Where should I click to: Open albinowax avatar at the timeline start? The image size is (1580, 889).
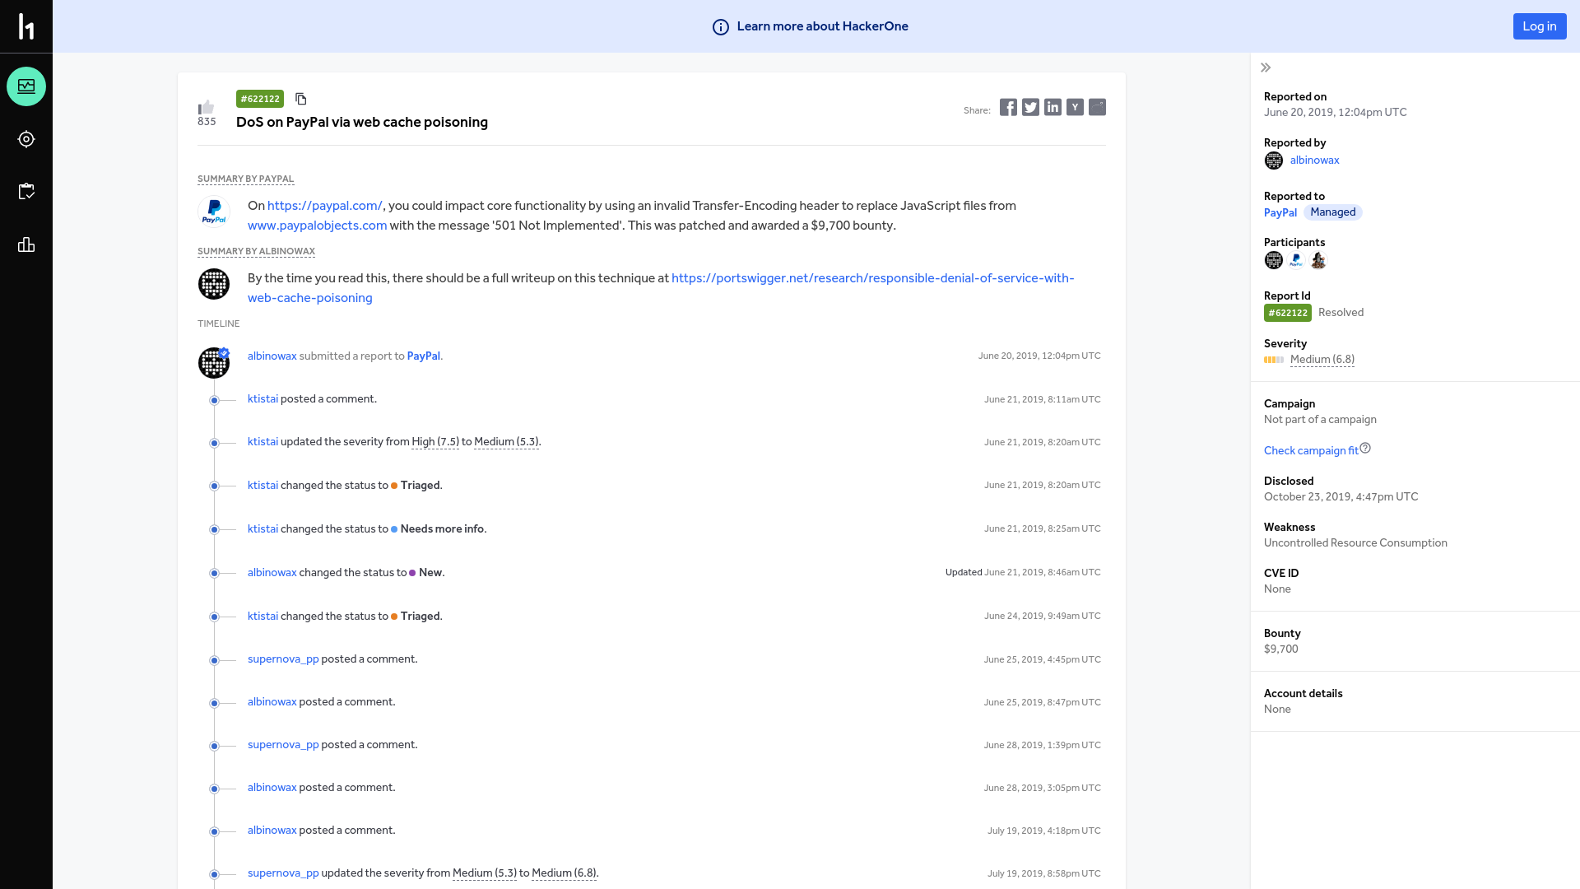point(214,362)
